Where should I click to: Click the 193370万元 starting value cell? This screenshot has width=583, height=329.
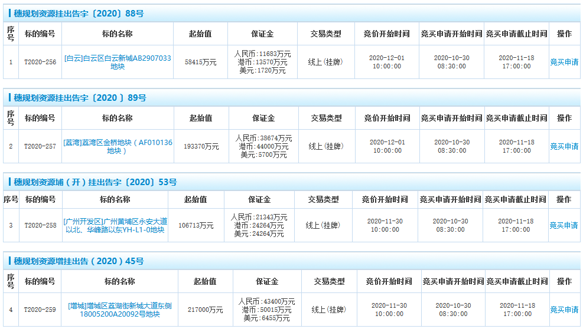(x=201, y=146)
